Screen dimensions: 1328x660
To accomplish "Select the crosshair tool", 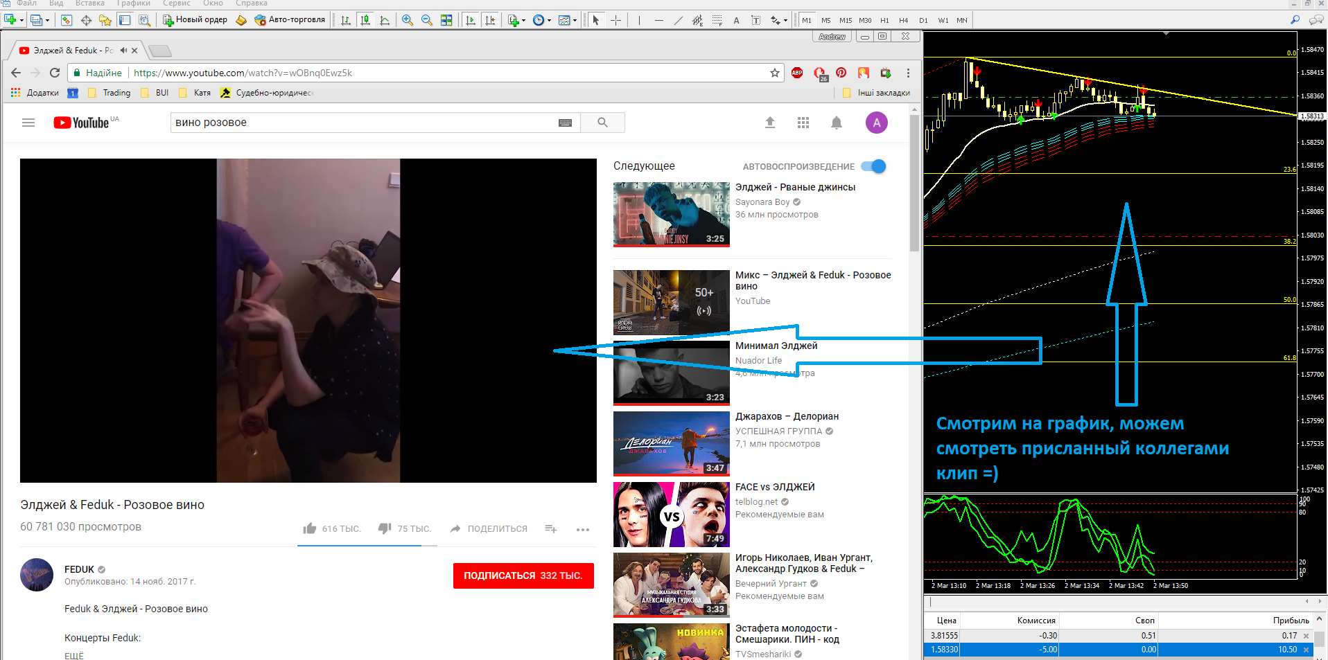I will click(x=615, y=20).
